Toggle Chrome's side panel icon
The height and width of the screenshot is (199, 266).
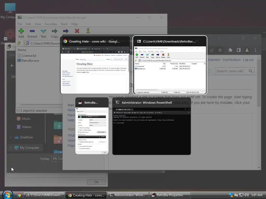tap(239, 50)
